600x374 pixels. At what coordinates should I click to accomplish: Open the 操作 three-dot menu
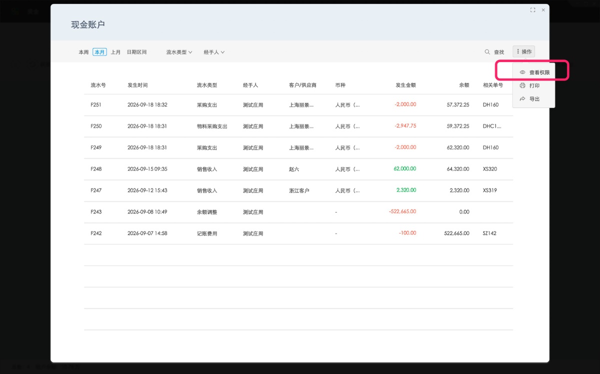tap(523, 51)
